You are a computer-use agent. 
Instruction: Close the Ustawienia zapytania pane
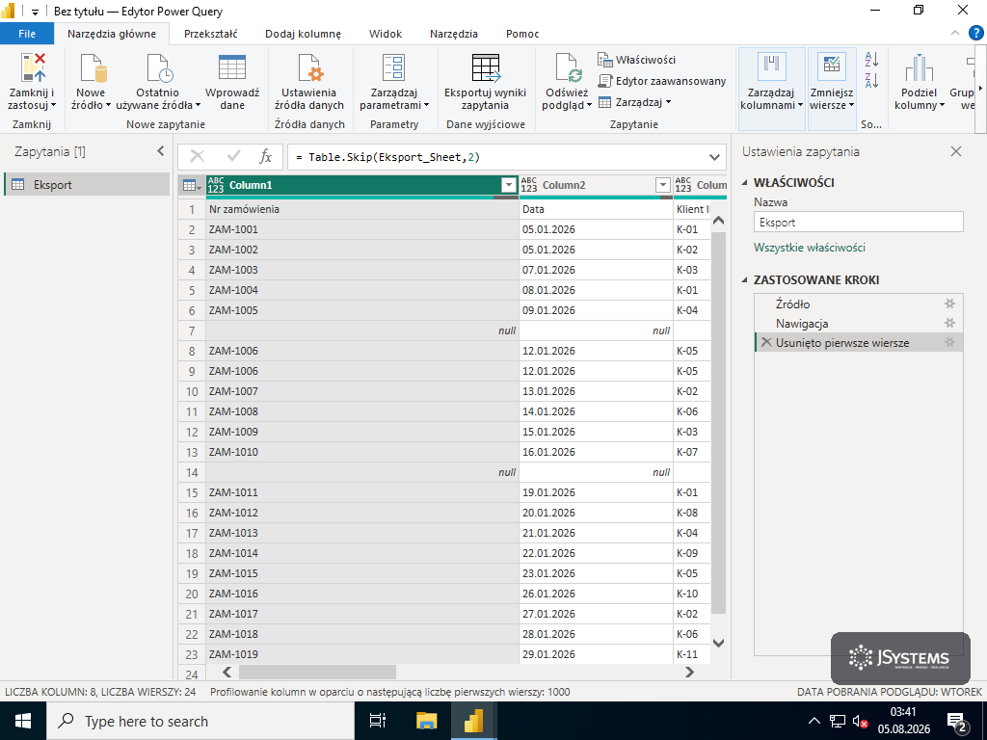click(956, 151)
